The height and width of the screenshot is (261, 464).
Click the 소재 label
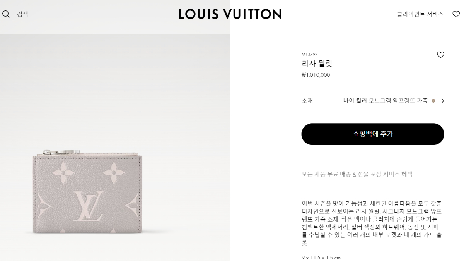(307, 101)
